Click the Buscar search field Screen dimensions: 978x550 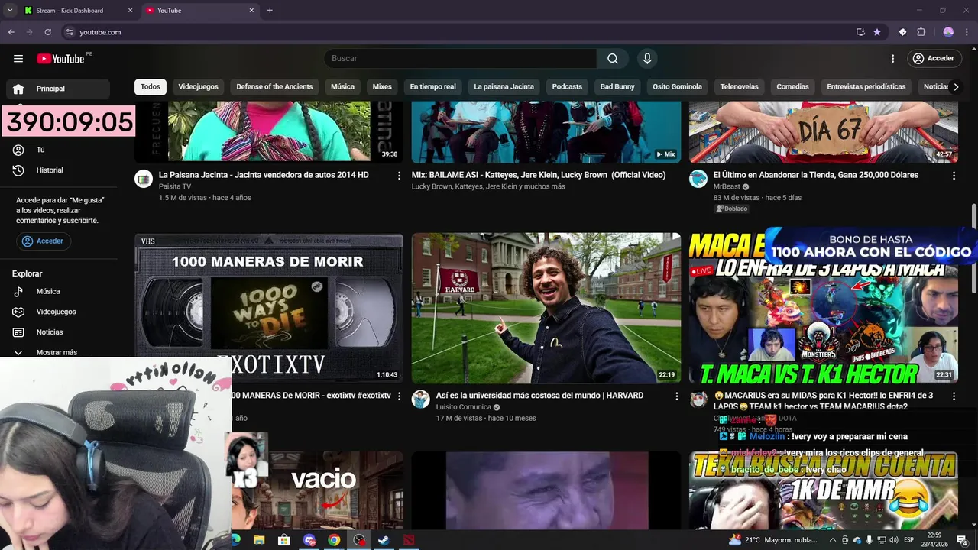tap(460, 58)
